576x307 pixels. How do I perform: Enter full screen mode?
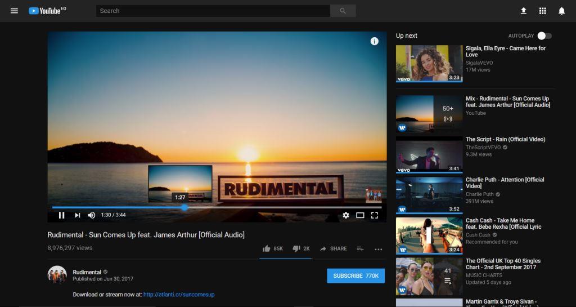374,215
